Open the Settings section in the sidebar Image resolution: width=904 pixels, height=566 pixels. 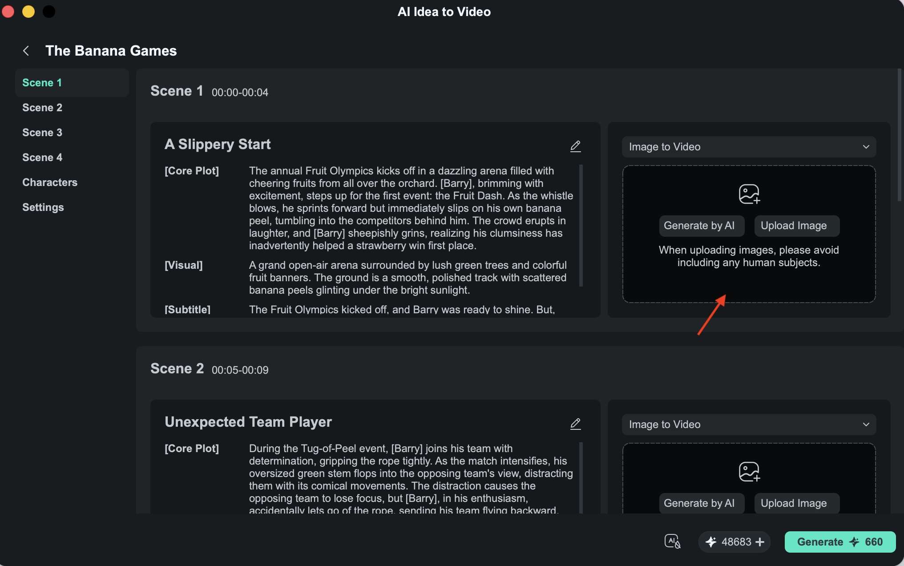tap(43, 207)
